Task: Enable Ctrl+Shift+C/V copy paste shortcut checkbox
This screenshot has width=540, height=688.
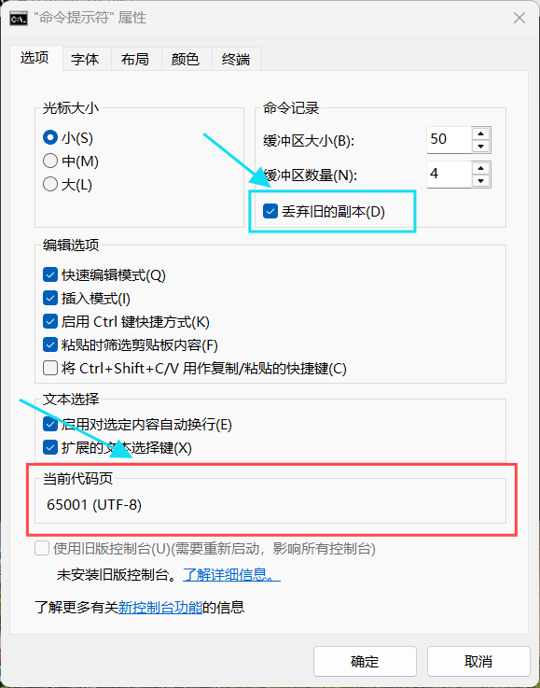Action: point(50,368)
